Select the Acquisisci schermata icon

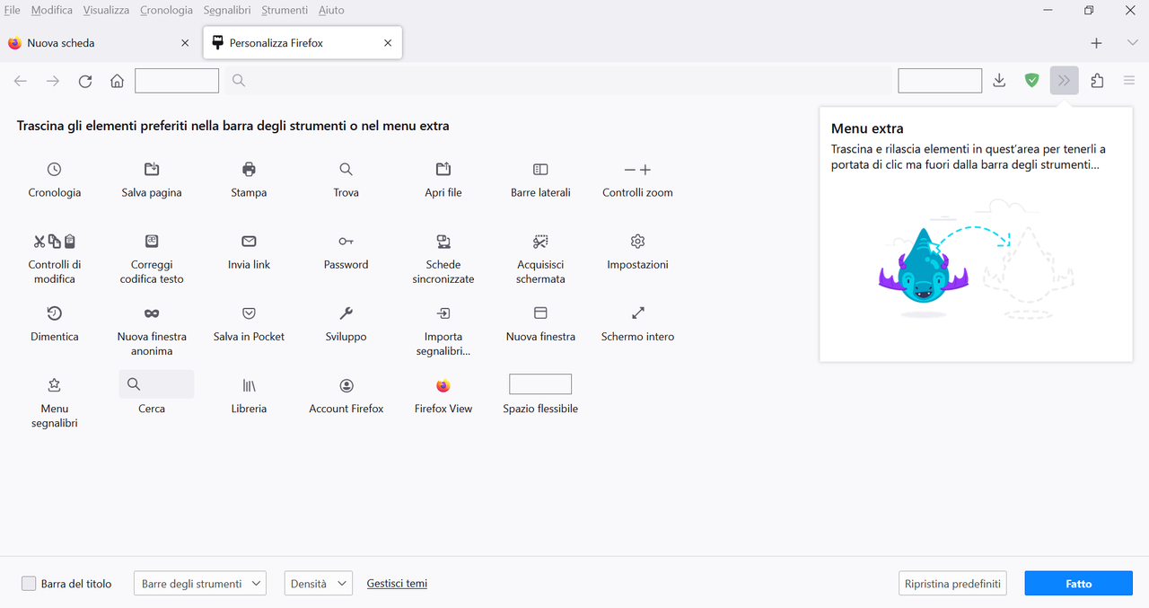click(540, 241)
